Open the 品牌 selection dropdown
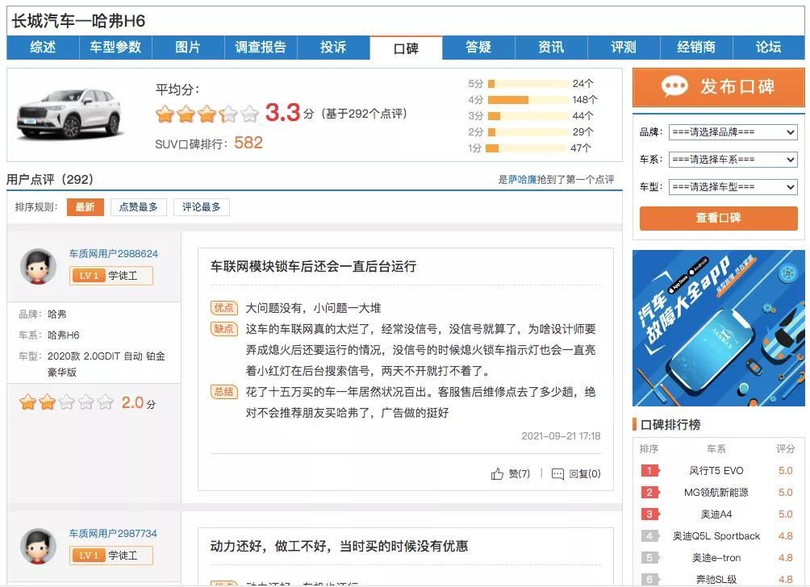This screenshot has height=587, width=810. (735, 132)
